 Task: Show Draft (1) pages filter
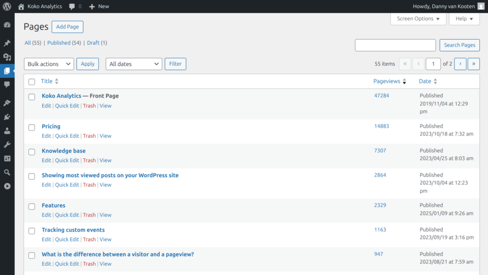coord(97,43)
